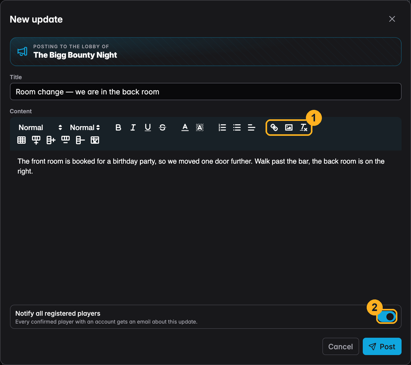The height and width of the screenshot is (365, 411).
Task: Click 'The Bigg Bounty Night' text
Action: [75, 55]
